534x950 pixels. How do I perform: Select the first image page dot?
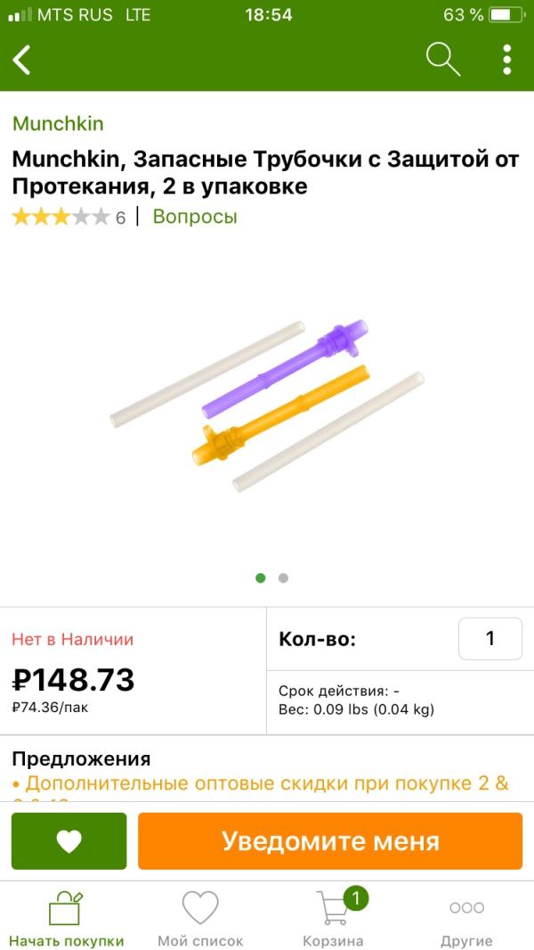tap(261, 577)
